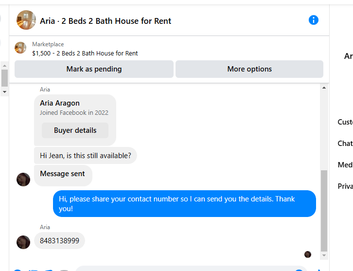Click Aria's avatar beside the phone number
Image resolution: width=353 pixels, height=271 pixels.
23,242
